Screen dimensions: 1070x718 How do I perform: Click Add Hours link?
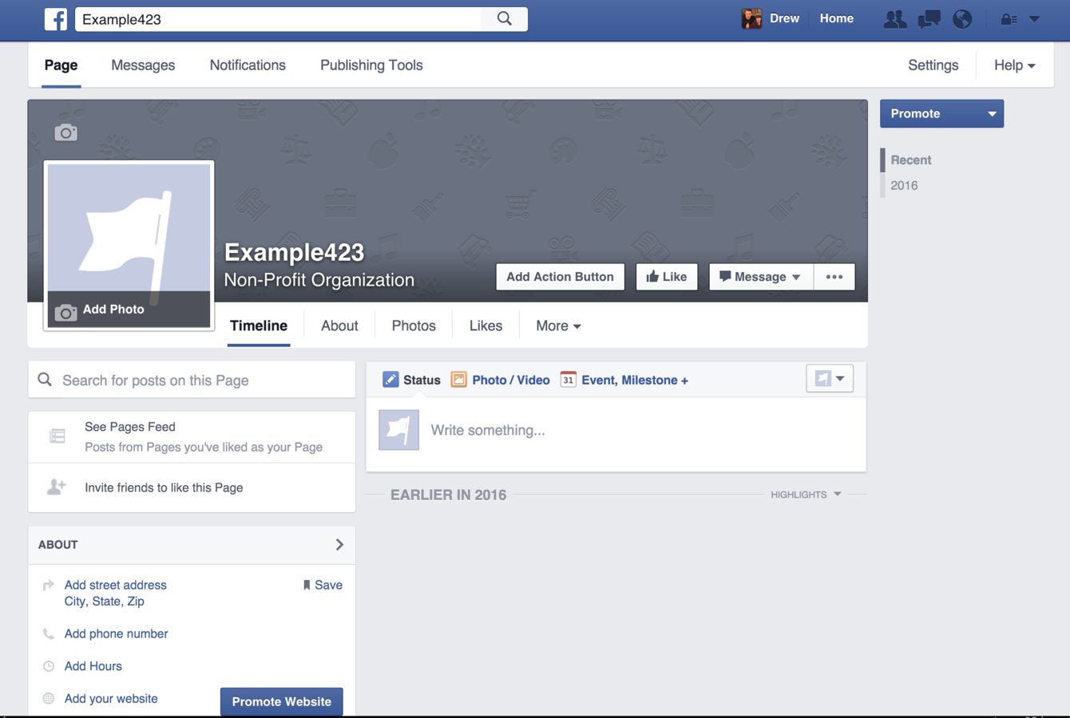point(93,666)
